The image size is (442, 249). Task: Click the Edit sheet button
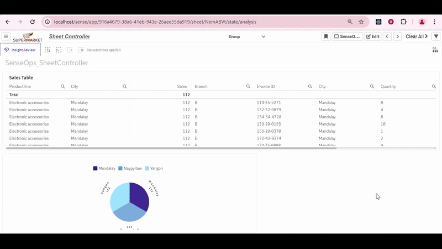coord(372,37)
